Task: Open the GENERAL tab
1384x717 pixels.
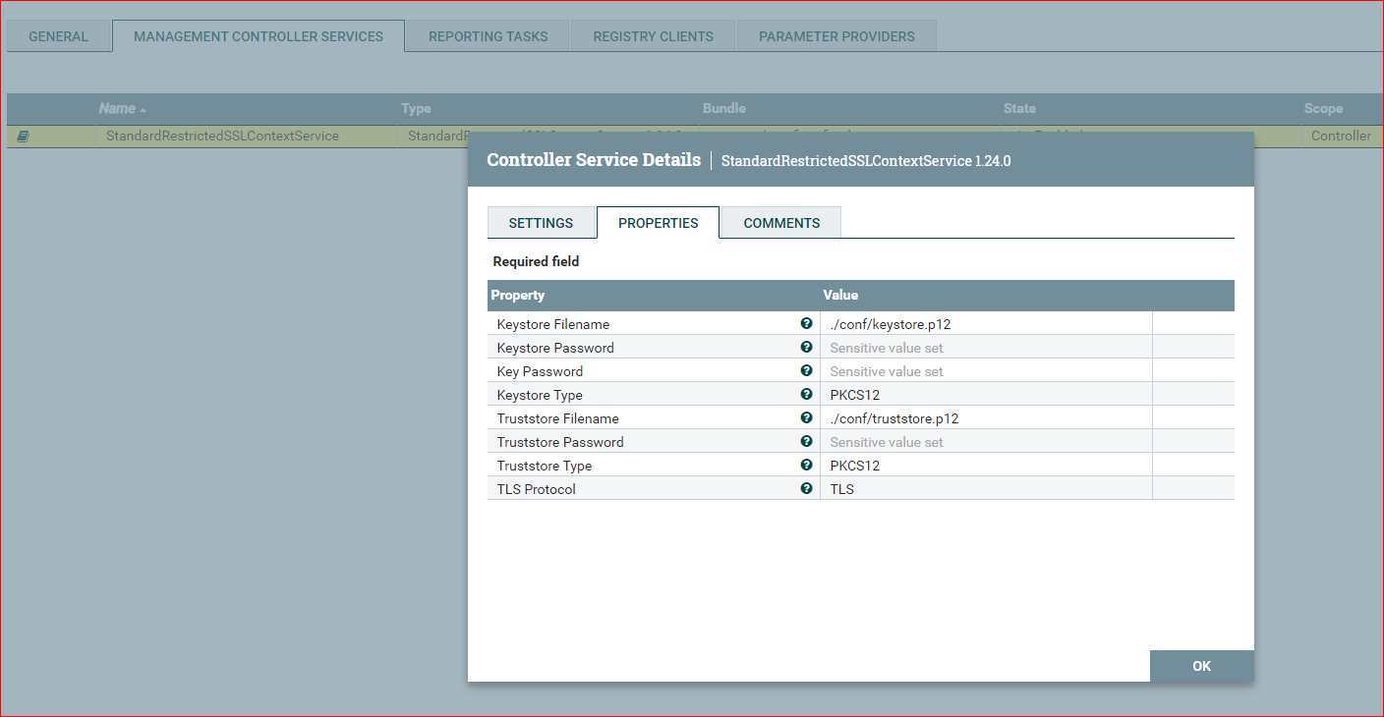Action: (x=58, y=35)
